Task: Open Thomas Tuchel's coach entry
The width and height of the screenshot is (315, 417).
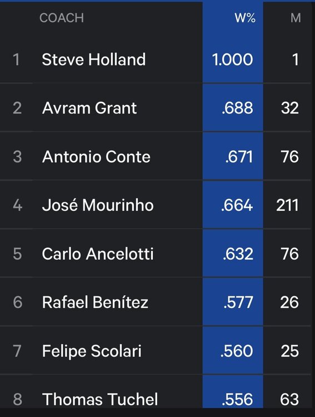Action: (100, 399)
